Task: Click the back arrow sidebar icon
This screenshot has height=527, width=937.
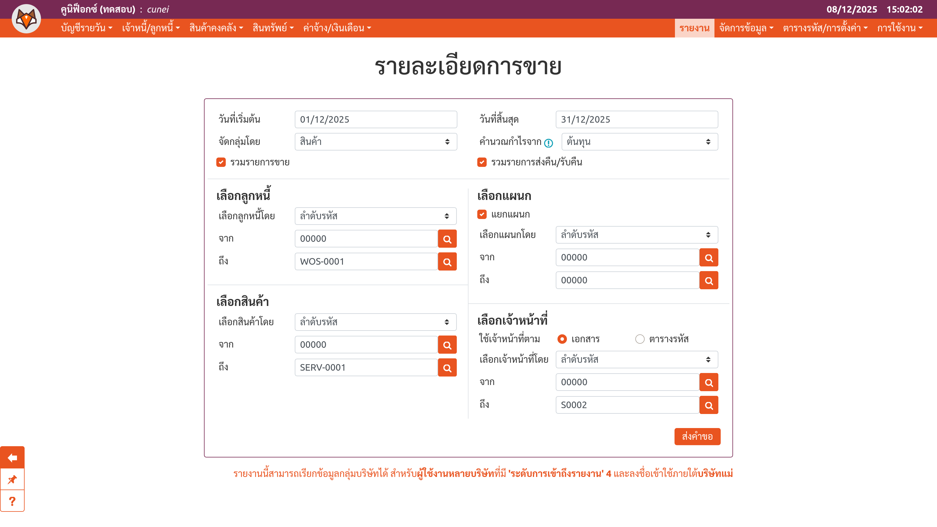Action: [12, 458]
